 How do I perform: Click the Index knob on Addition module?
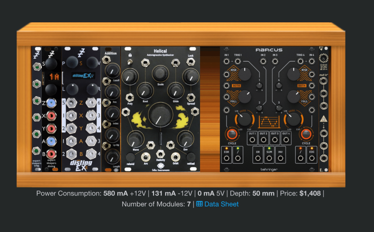click(x=113, y=113)
